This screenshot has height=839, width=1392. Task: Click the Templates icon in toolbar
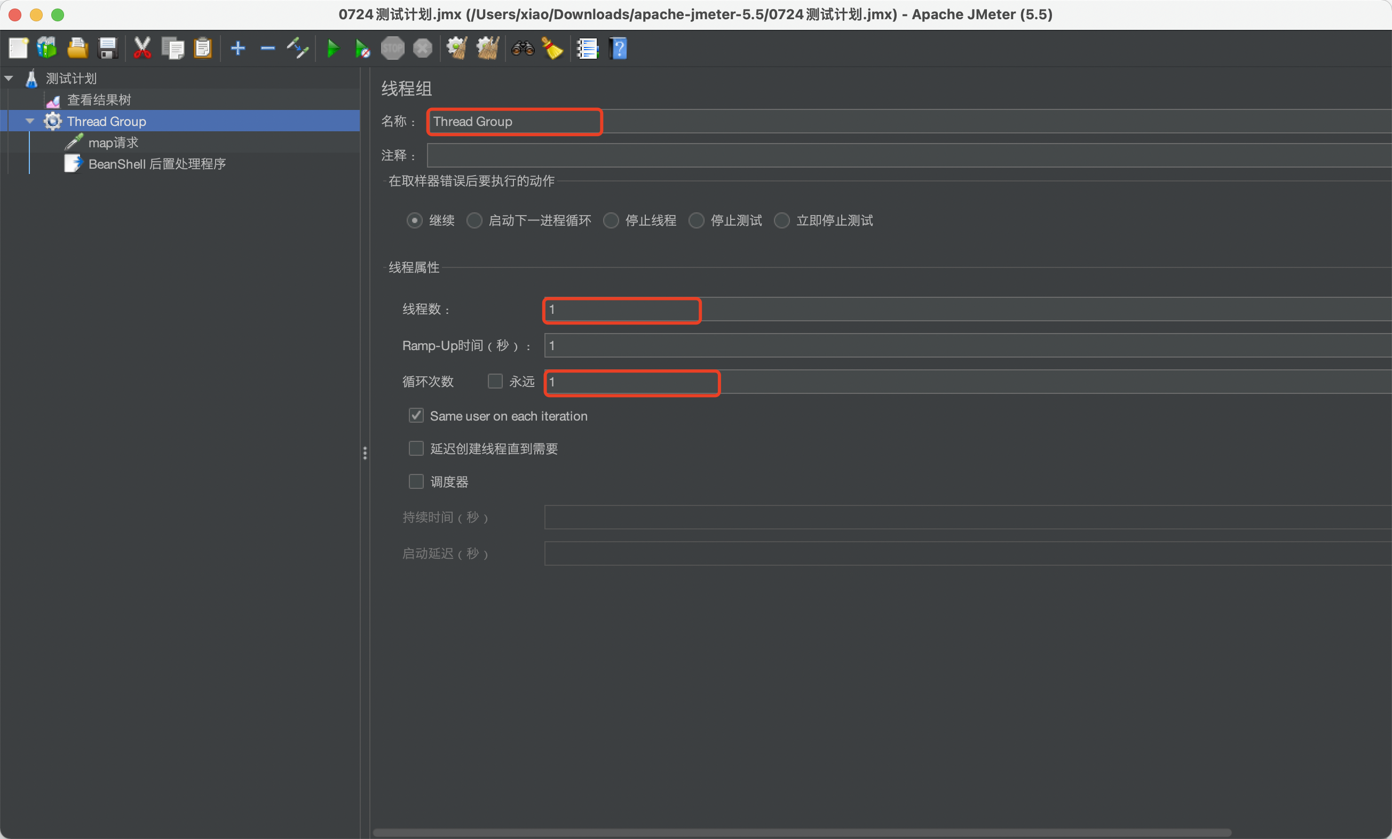pyautogui.click(x=47, y=49)
